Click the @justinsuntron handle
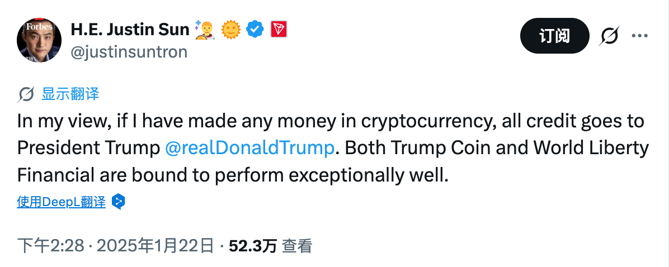The height and width of the screenshot is (267, 669). (x=129, y=52)
